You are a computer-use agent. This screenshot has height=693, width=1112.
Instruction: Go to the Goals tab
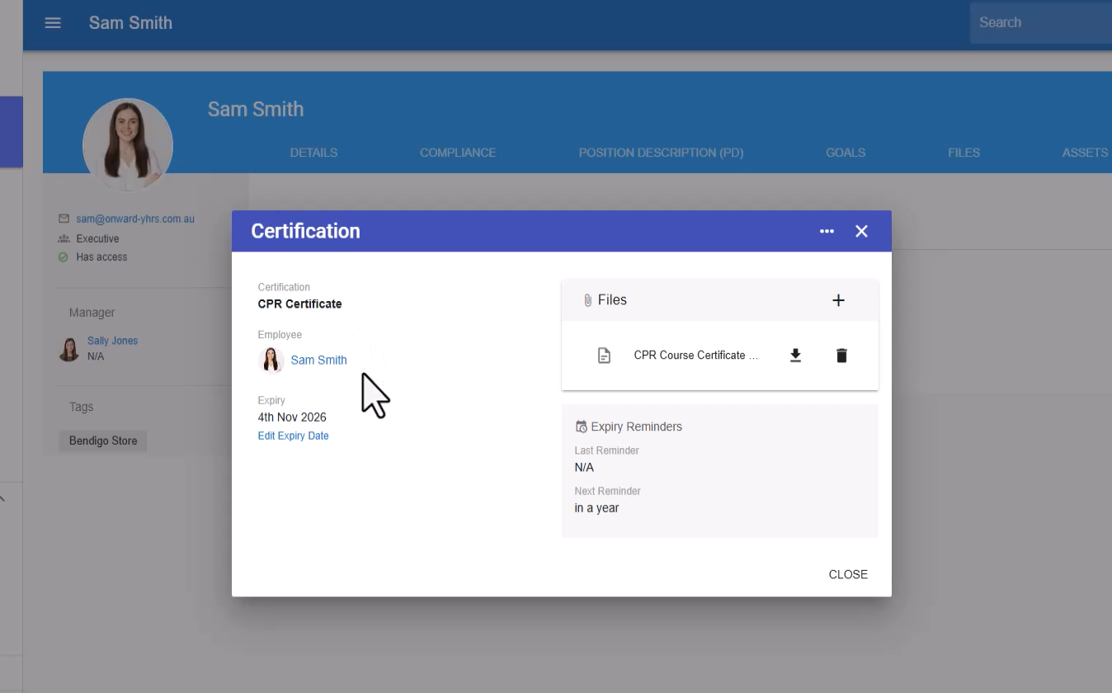[x=846, y=153]
